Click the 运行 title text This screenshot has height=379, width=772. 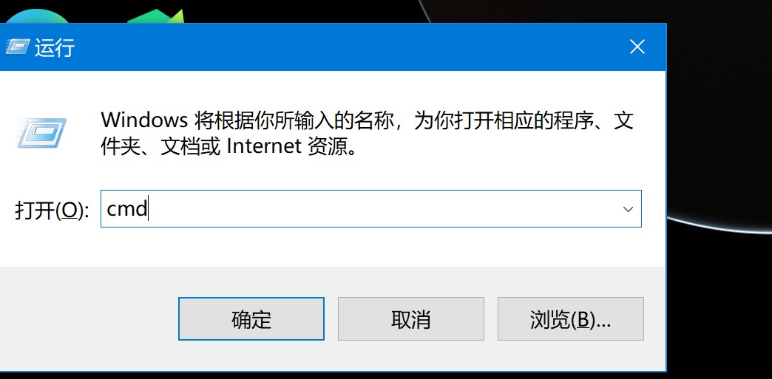(x=55, y=48)
